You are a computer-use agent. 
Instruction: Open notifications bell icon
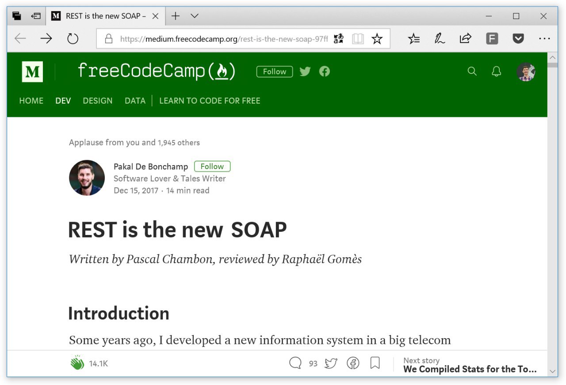point(497,72)
